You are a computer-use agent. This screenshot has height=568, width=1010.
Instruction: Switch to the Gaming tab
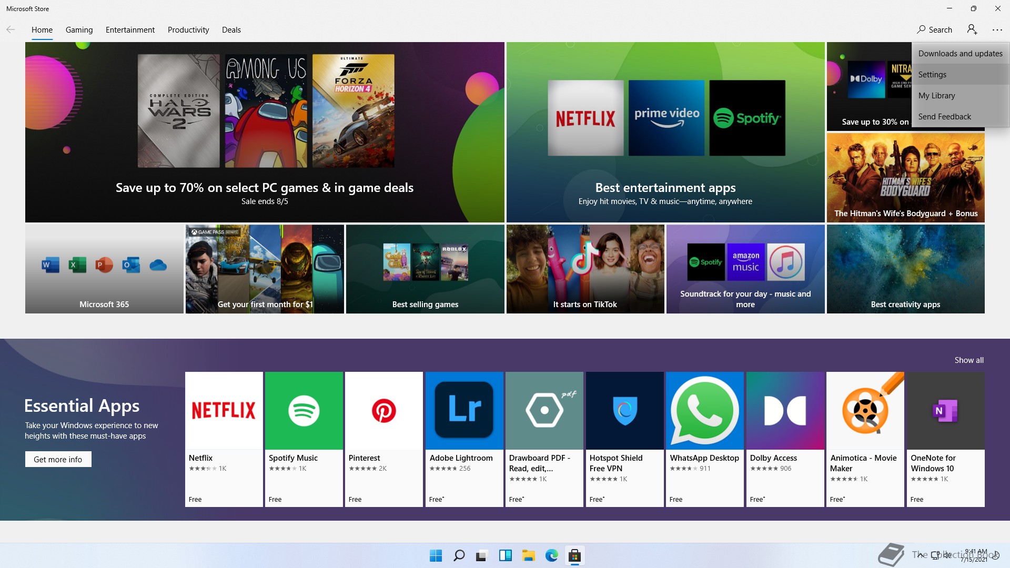(x=79, y=30)
